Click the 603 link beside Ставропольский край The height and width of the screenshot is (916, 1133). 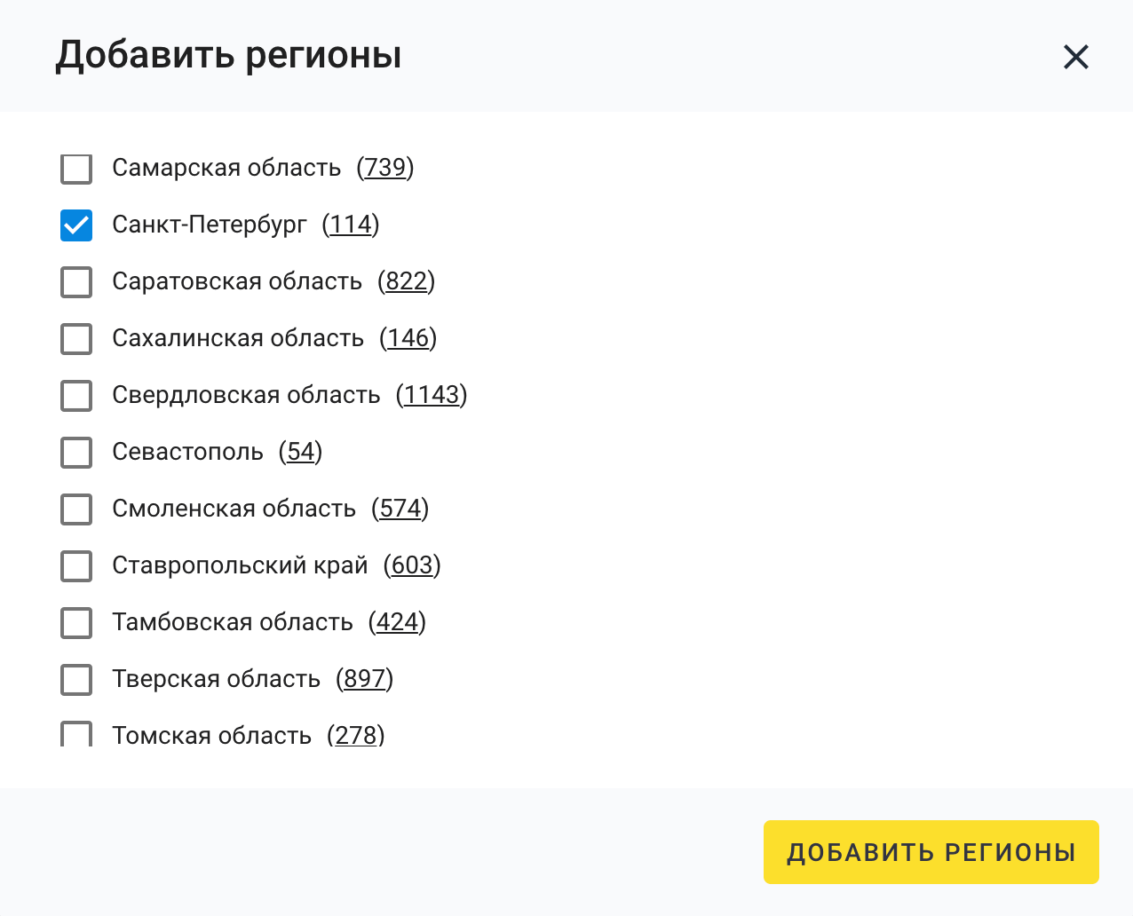[x=412, y=565]
